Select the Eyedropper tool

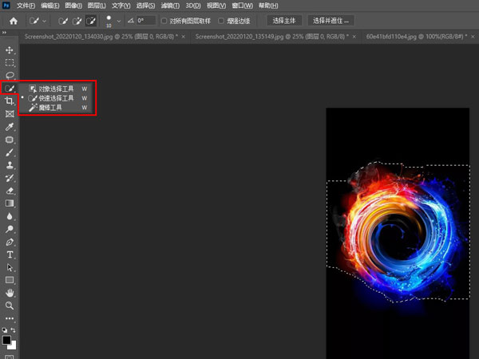tap(10, 127)
